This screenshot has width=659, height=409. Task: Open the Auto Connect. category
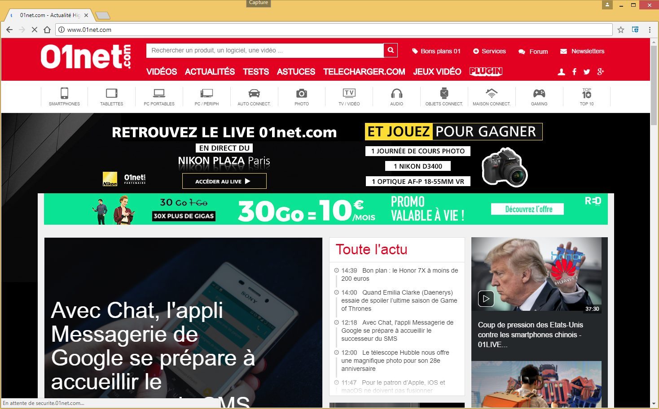tap(254, 96)
